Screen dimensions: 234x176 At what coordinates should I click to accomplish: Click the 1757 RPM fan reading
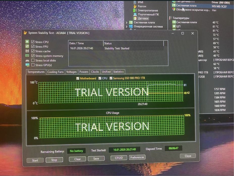[219, 89]
